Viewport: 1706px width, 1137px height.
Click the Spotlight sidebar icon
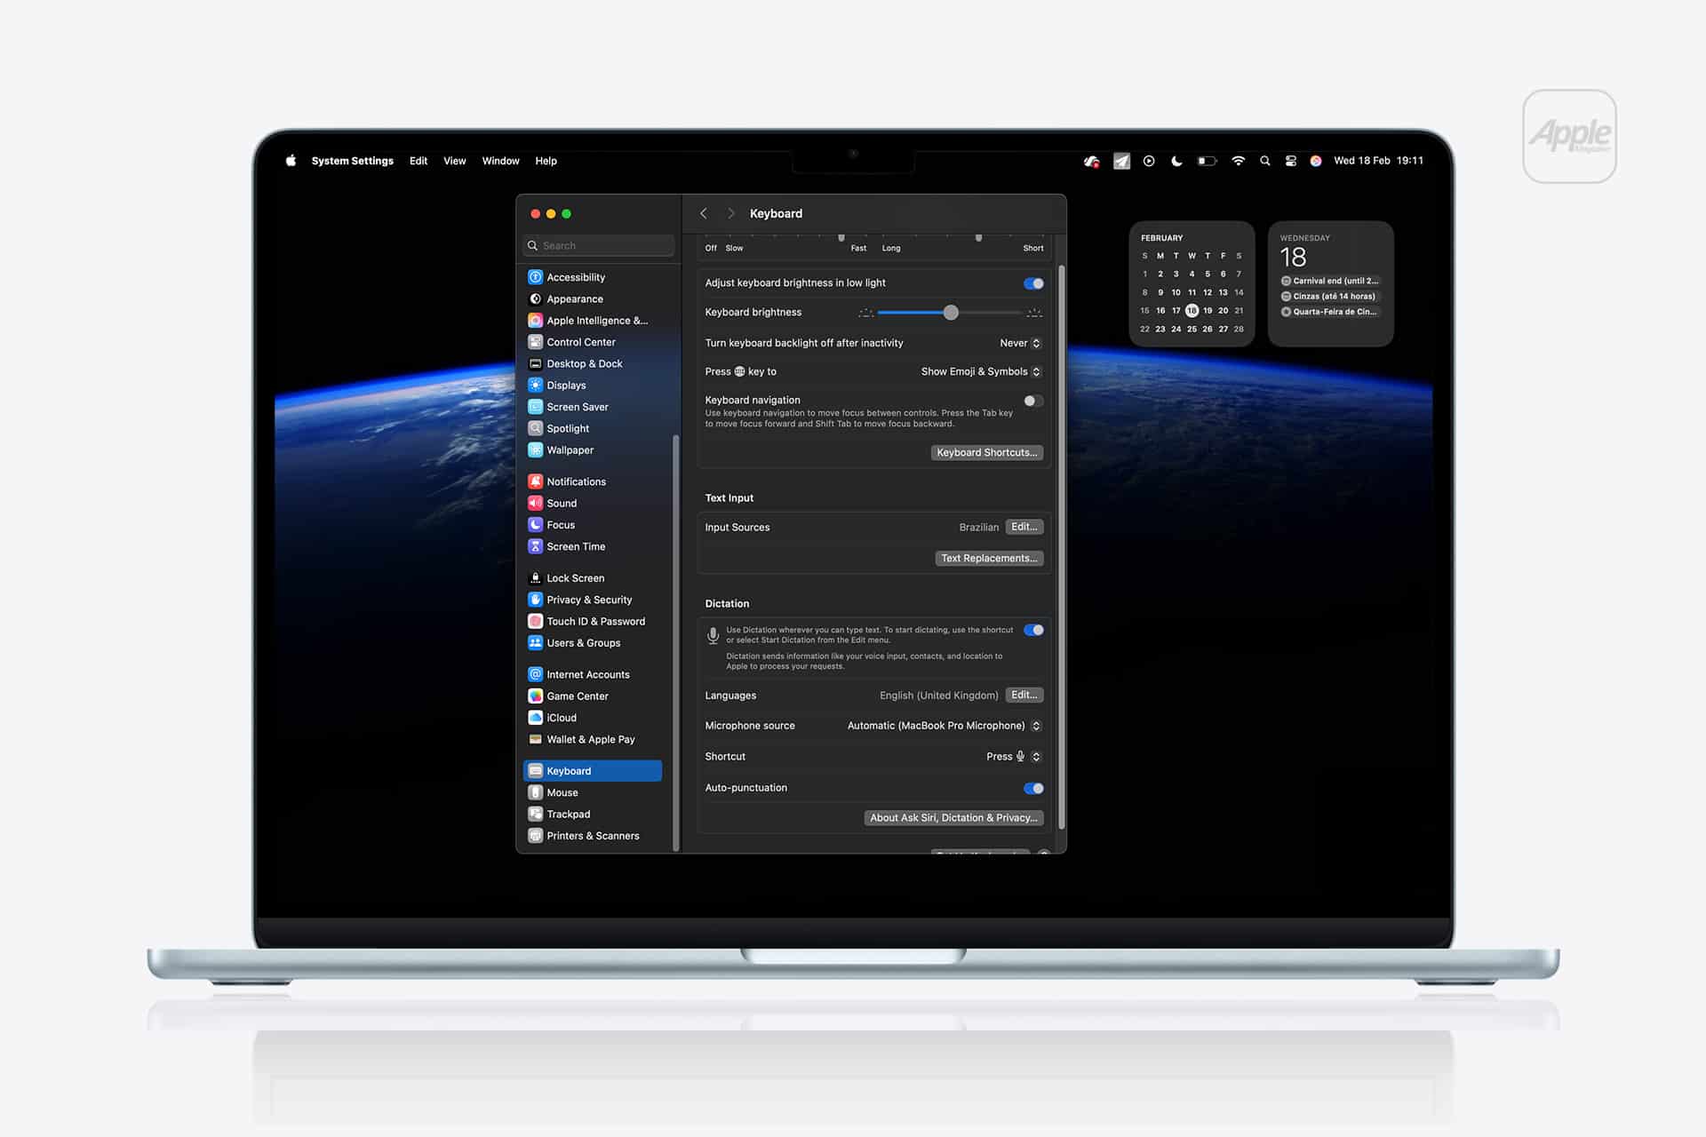[535, 428]
